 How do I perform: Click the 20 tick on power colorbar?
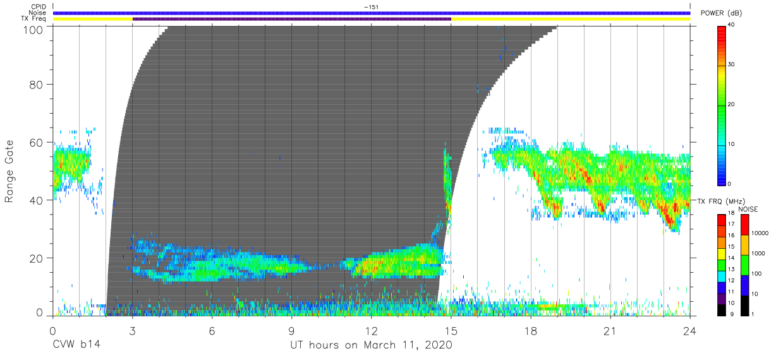[731, 105]
